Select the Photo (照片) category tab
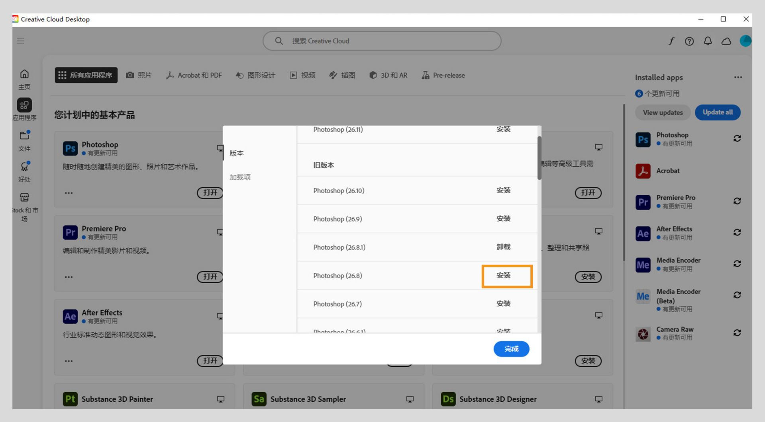This screenshot has height=422, width=765. tap(139, 75)
